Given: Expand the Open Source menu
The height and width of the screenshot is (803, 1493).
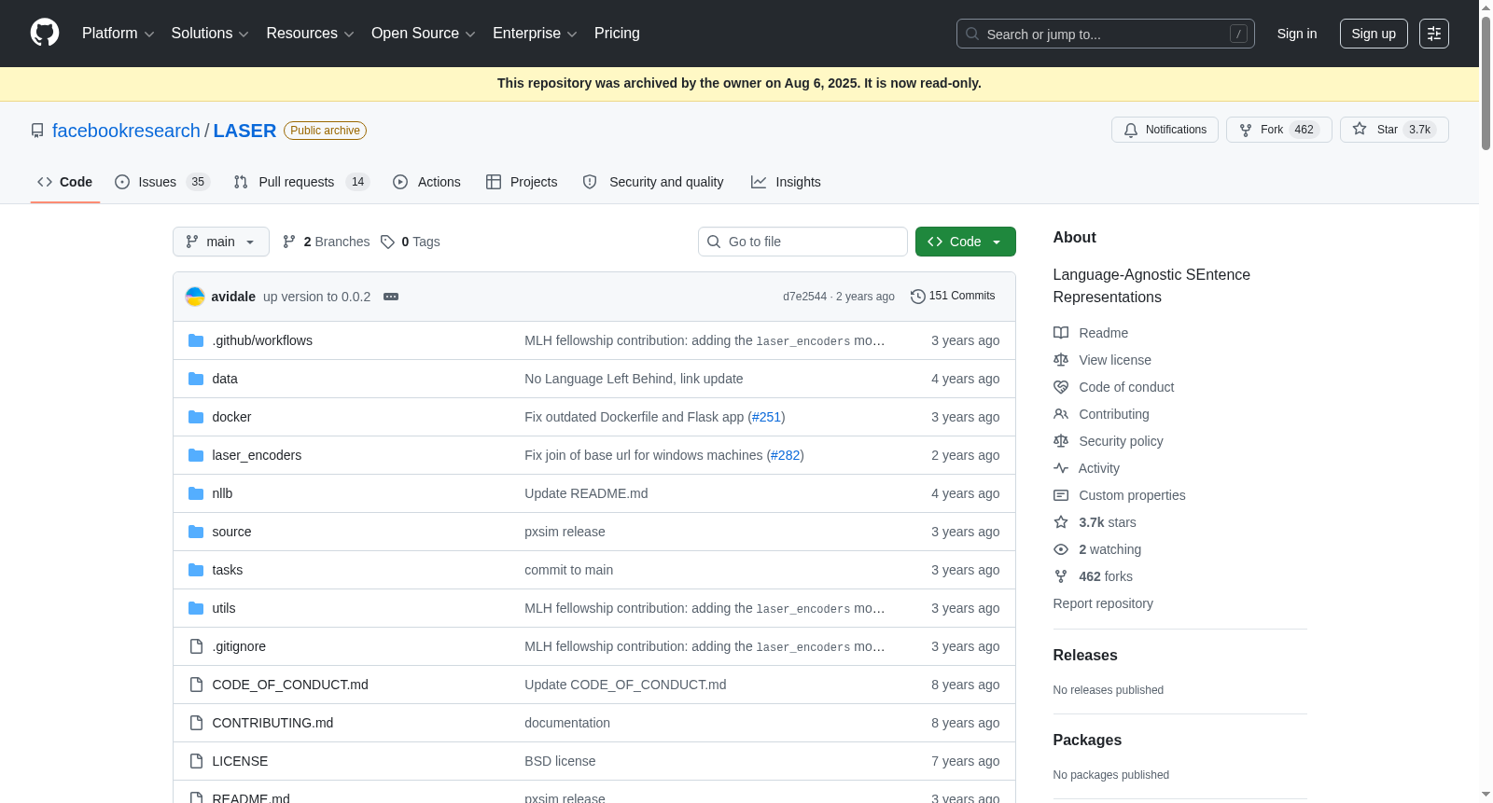Looking at the screenshot, I should (x=424, y=34).
